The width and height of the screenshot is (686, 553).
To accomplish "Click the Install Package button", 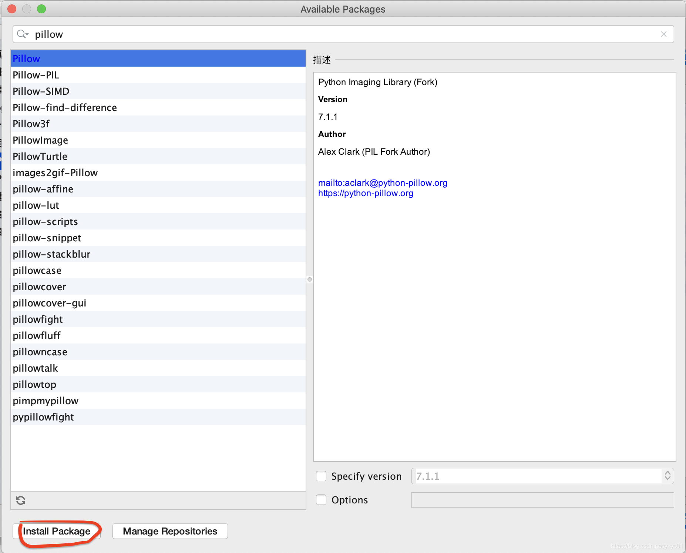I will tap(57, 531).
